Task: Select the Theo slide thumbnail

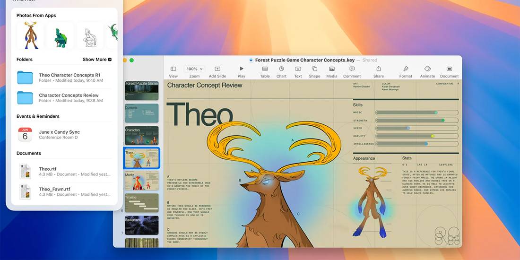Action: point(142,158)
